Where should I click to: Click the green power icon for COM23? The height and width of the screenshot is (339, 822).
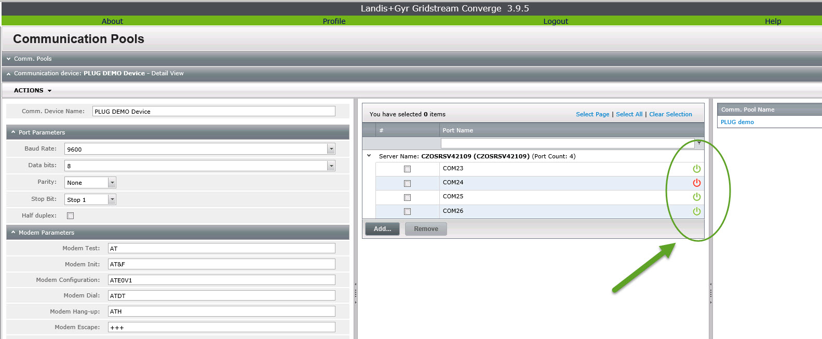click(697, 169)
